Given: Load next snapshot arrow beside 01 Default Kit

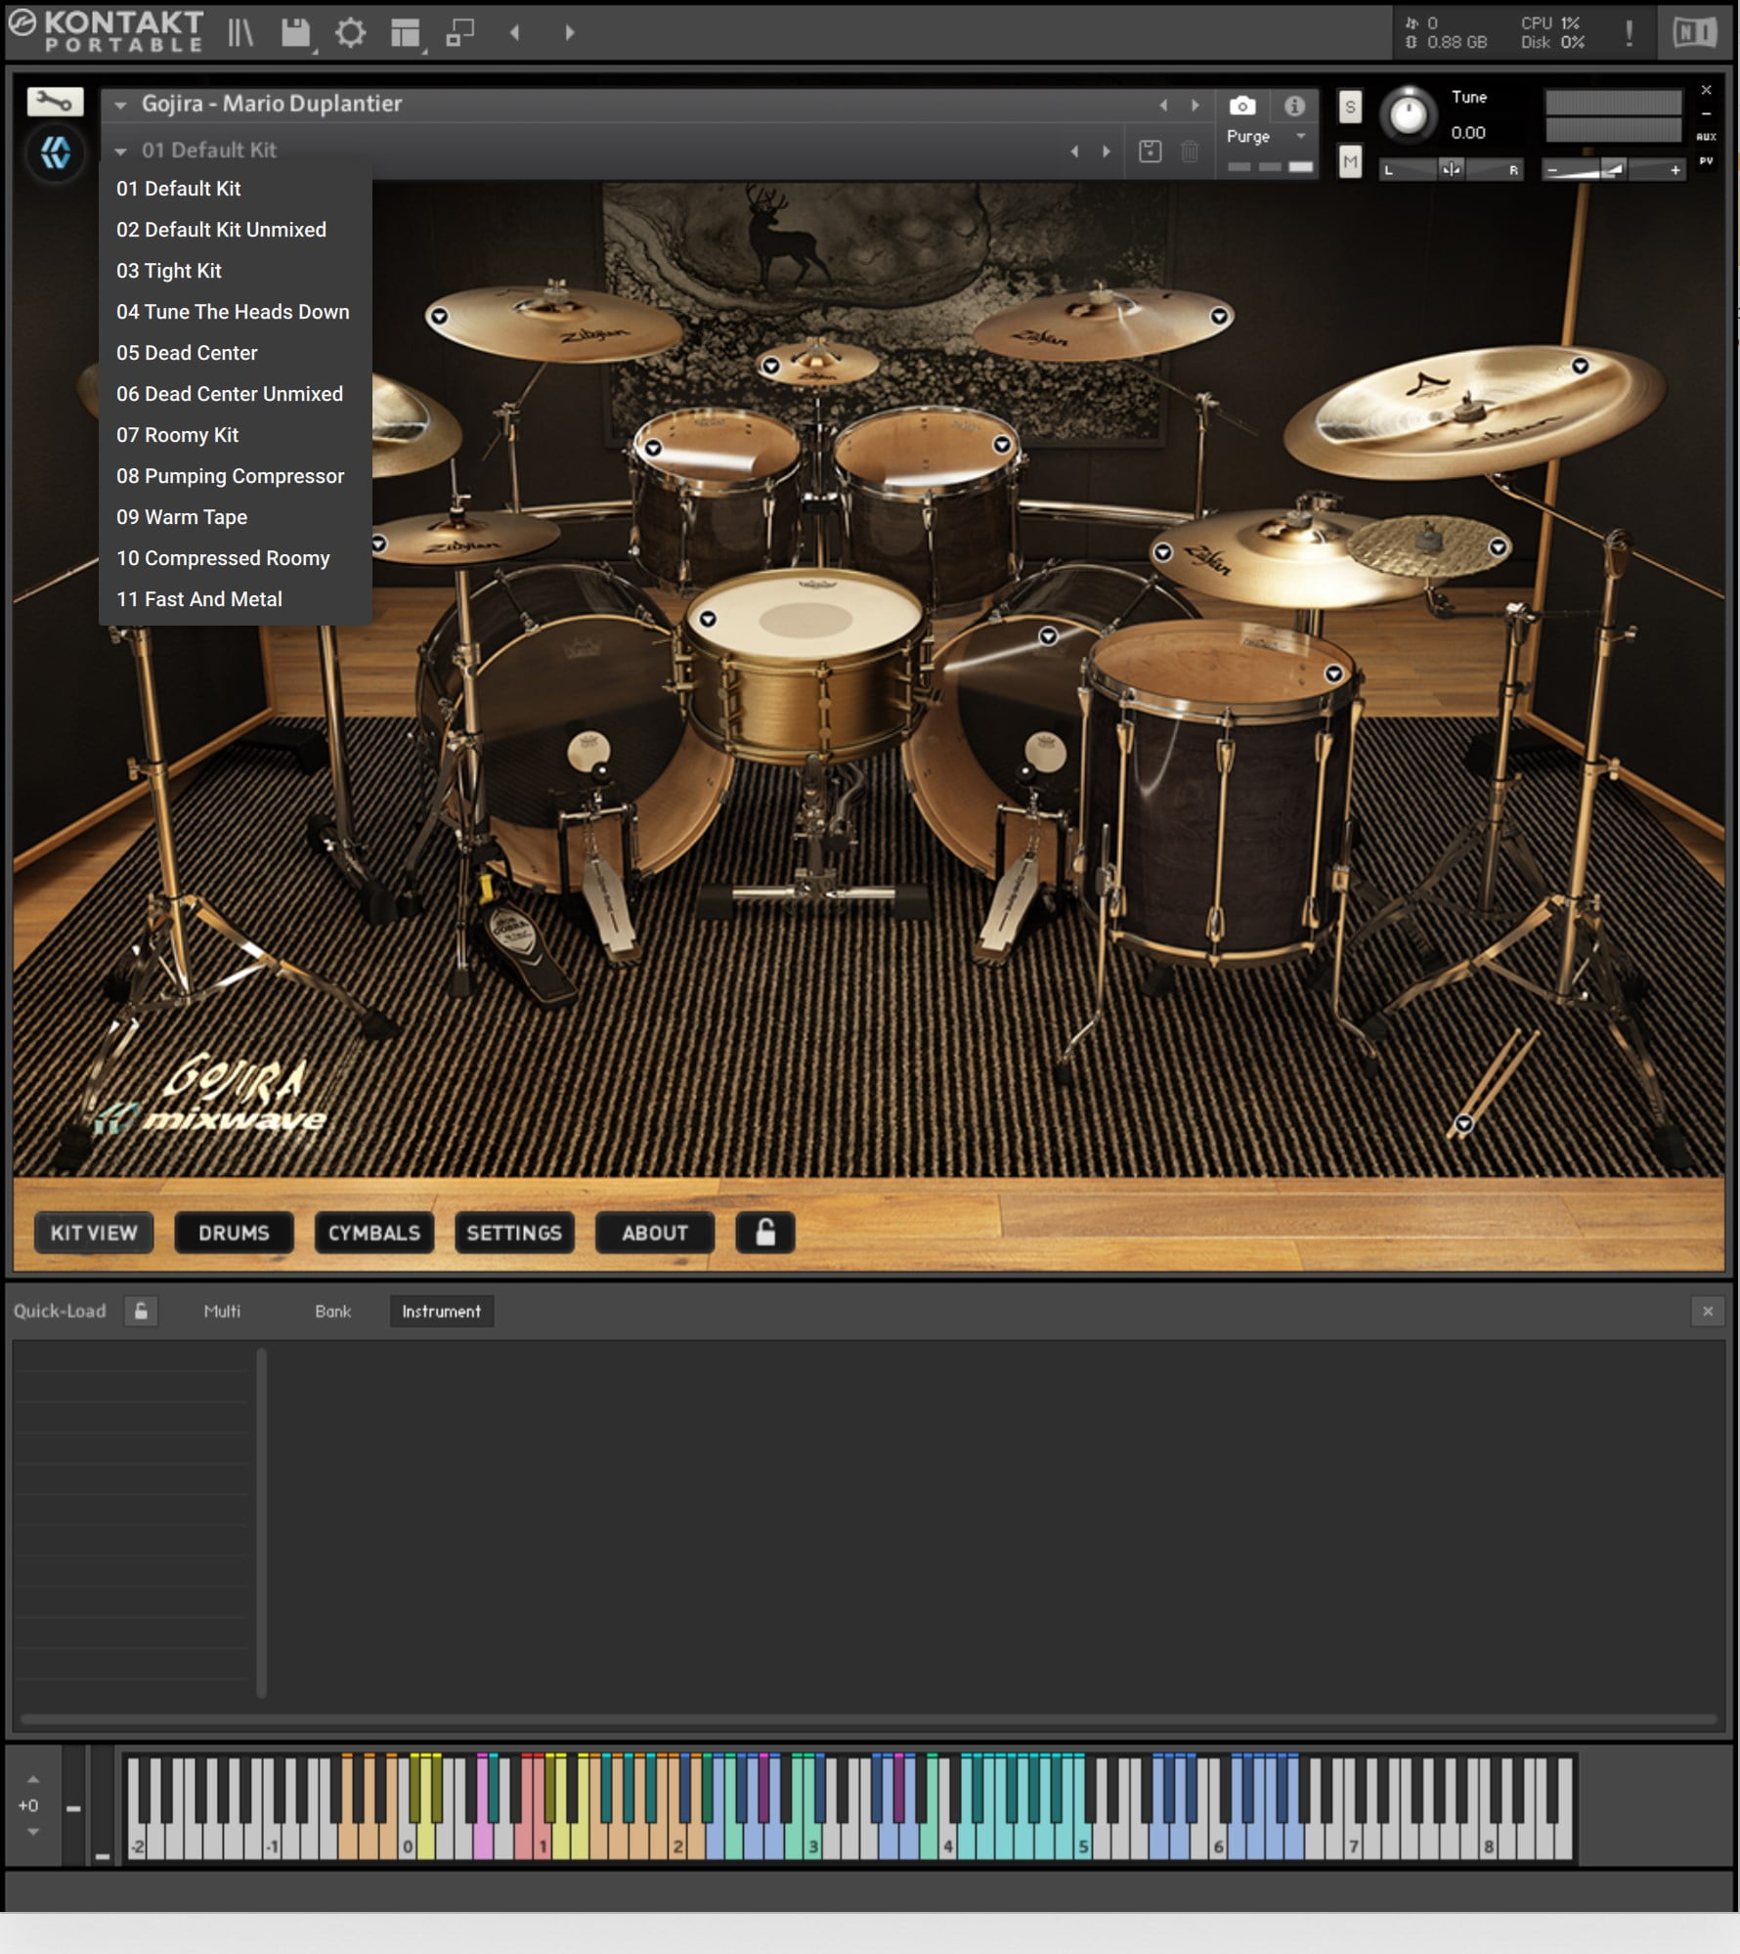Looking at the screenshot, I should (x=1106, y=152).
